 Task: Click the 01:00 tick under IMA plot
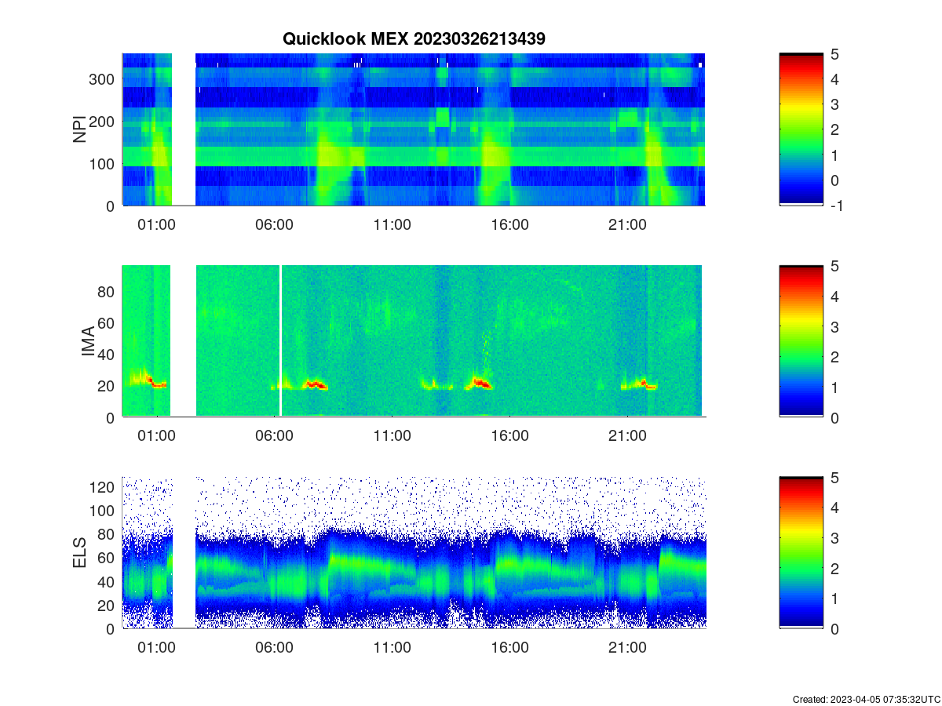(x=157, y=436)
